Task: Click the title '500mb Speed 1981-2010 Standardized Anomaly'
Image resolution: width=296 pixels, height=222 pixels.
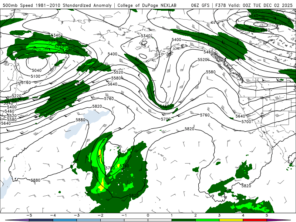Action: click(x=57, y=5)
